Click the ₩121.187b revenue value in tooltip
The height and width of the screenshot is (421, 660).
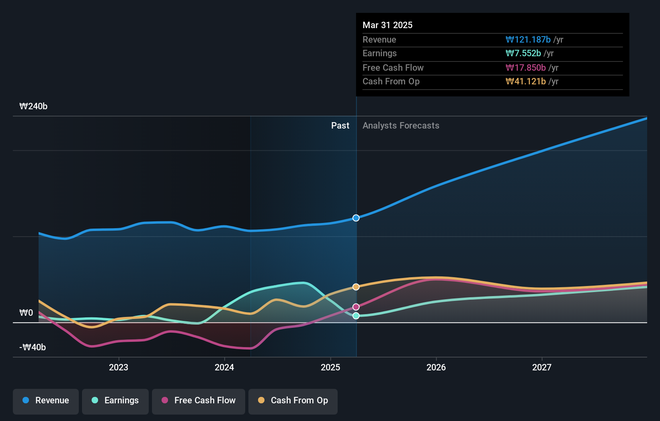click(x=528, y=40)
